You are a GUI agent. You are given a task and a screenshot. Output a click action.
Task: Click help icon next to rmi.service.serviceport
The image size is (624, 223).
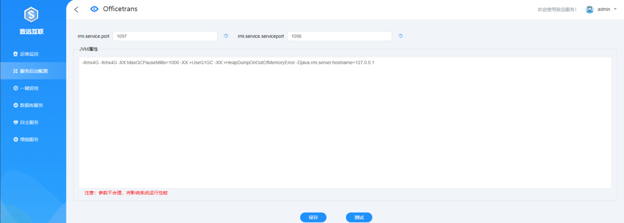pos(400,36)
